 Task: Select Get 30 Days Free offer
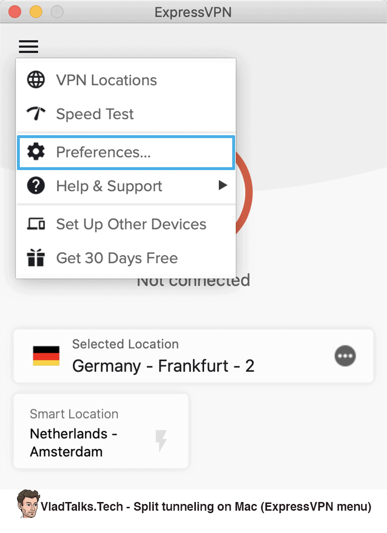coord(126,258)
